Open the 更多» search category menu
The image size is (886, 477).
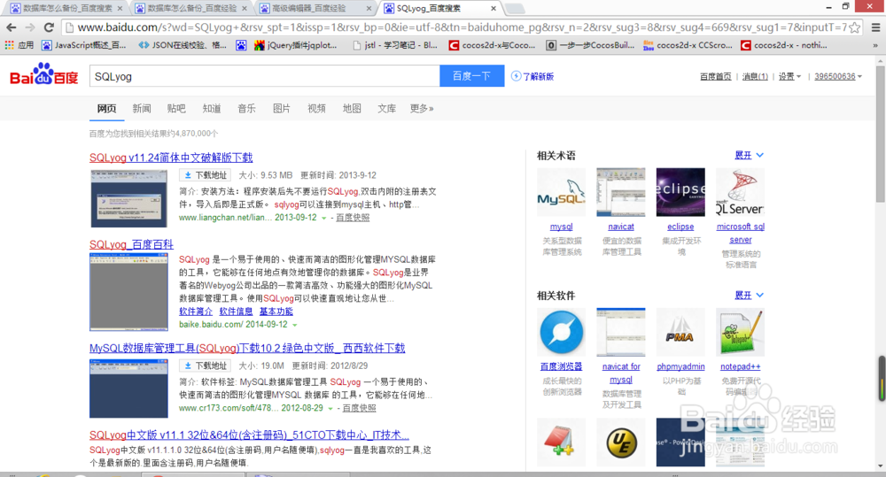[x=422, y=108]
